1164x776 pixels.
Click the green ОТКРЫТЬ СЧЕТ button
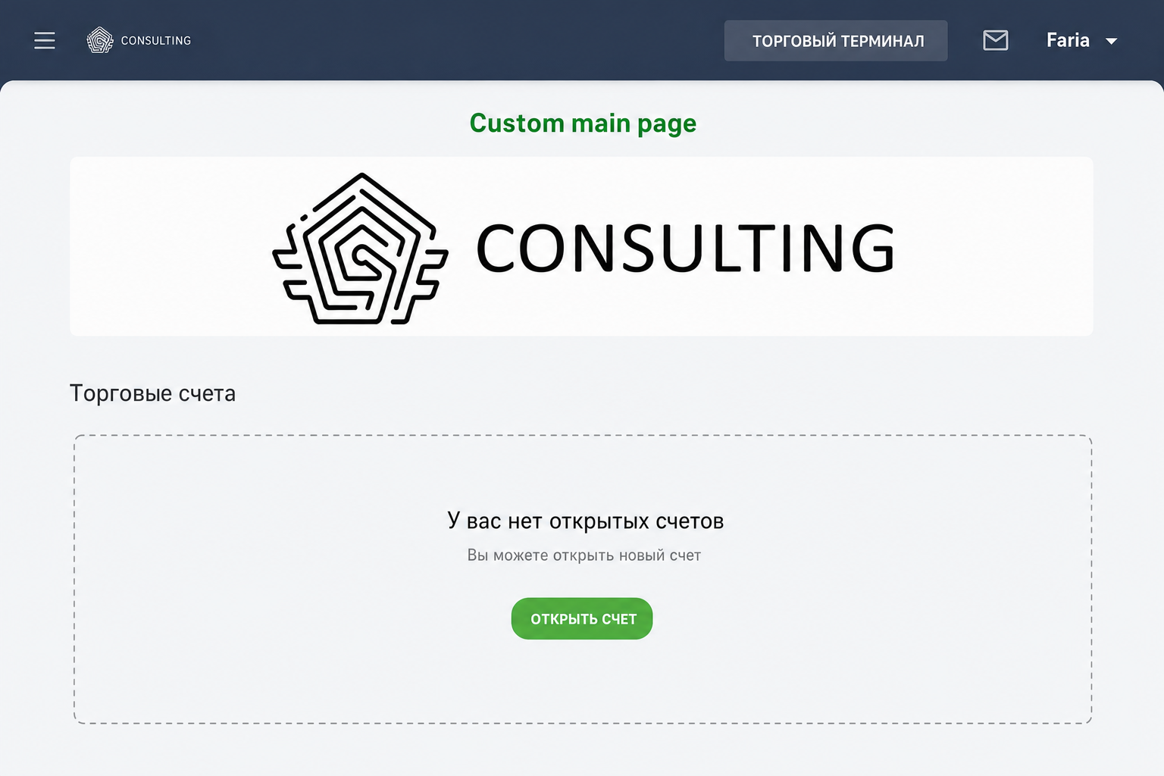pos(582,618)
